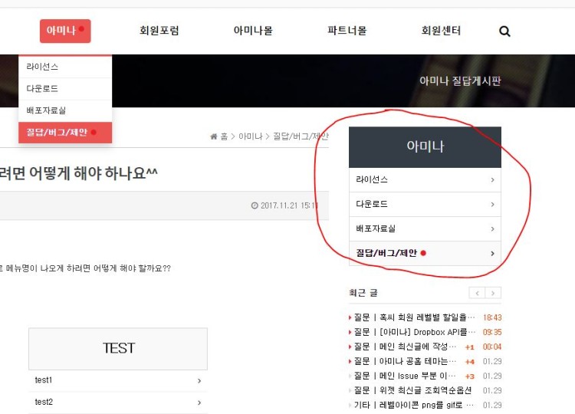Open the 아미나 top menu button
Screen dimensions: 575x414
65,31
